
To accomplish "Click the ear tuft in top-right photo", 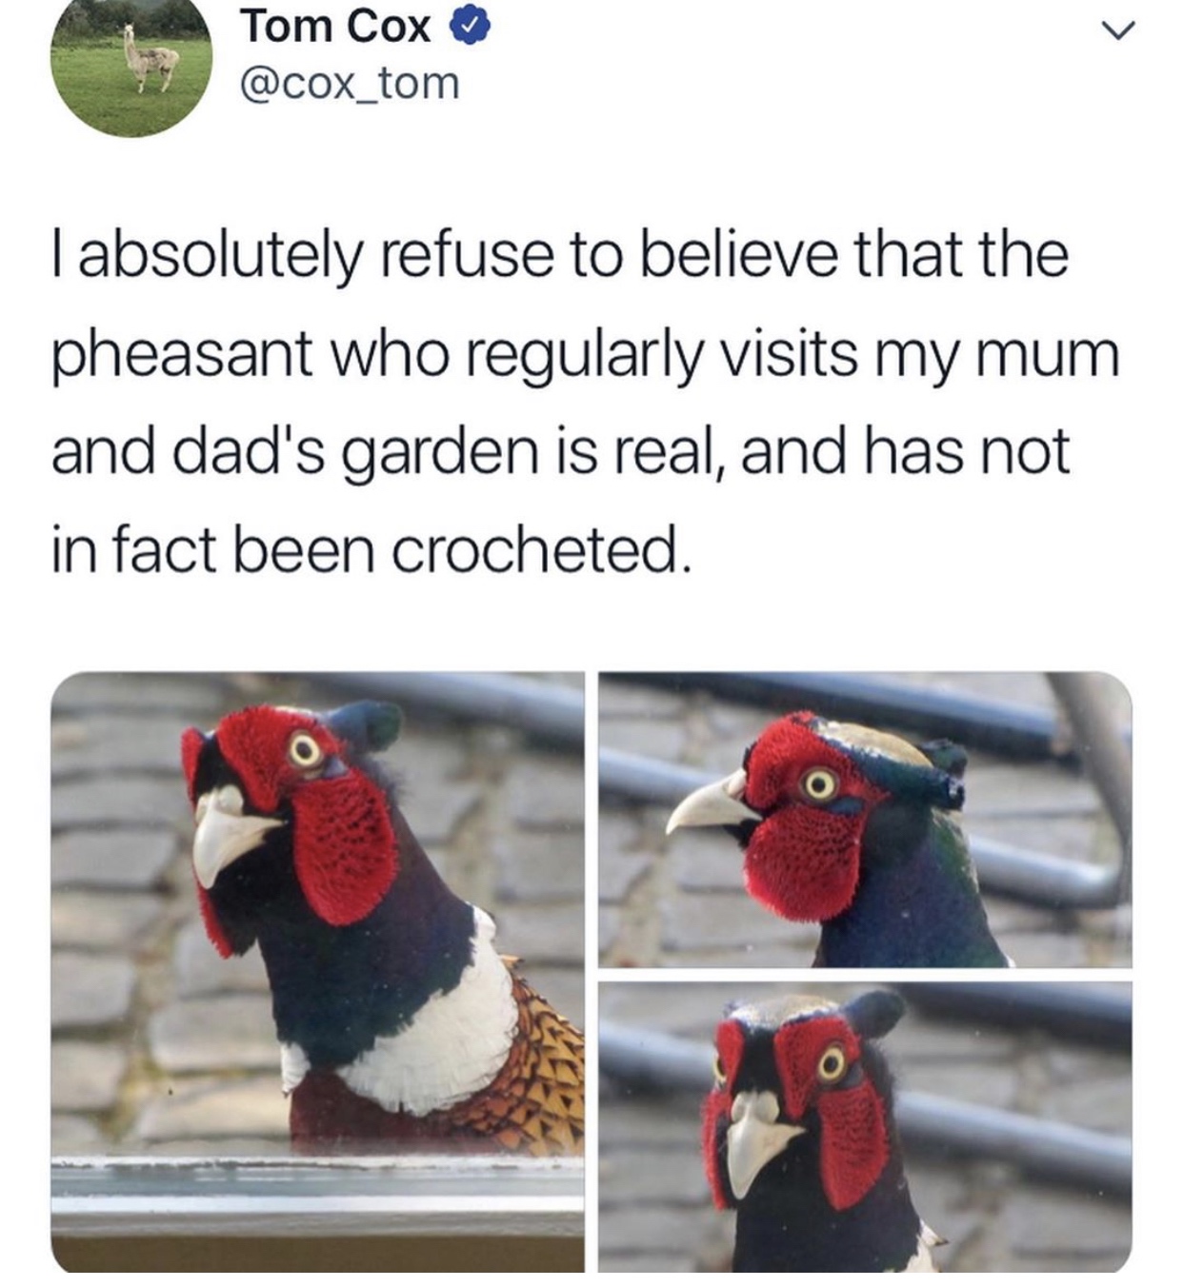I will coord(944,757).
